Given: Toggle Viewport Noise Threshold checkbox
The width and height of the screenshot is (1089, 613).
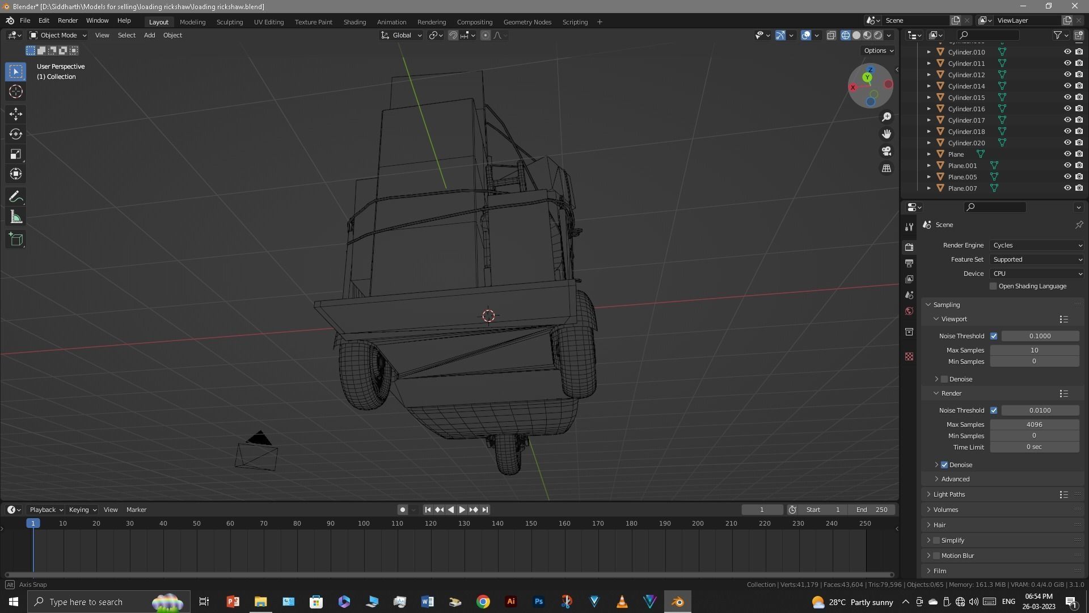Looking at the screenshot, I should click(x=994, y=336).
